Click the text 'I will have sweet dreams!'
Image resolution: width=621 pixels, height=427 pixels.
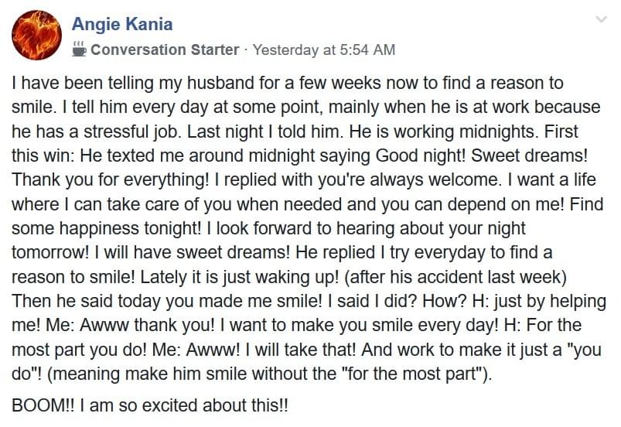193,252
